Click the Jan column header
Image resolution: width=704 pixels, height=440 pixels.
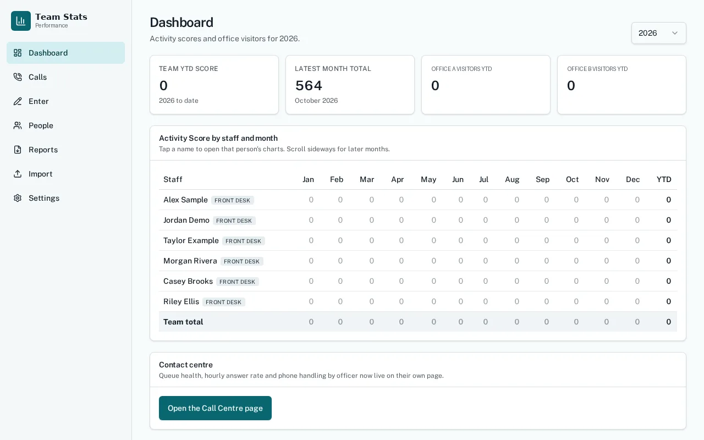click(308, 179)
